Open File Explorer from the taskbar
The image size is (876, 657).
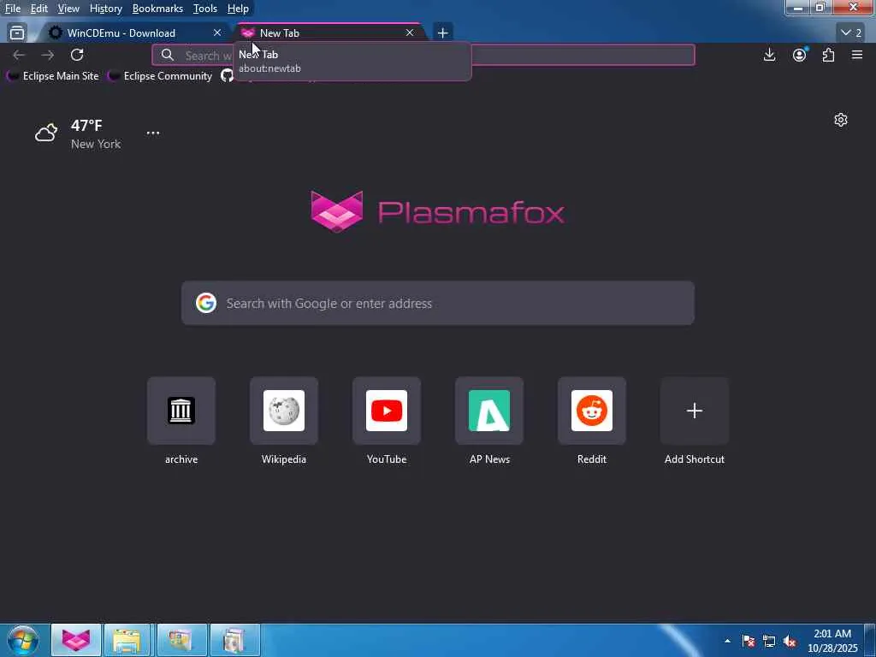(127, 640)
